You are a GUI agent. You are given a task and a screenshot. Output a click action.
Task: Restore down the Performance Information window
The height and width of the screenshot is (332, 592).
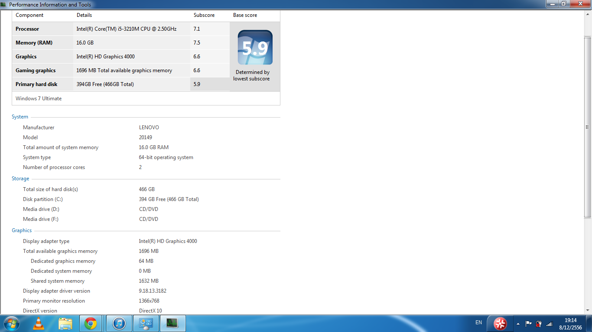564,4
